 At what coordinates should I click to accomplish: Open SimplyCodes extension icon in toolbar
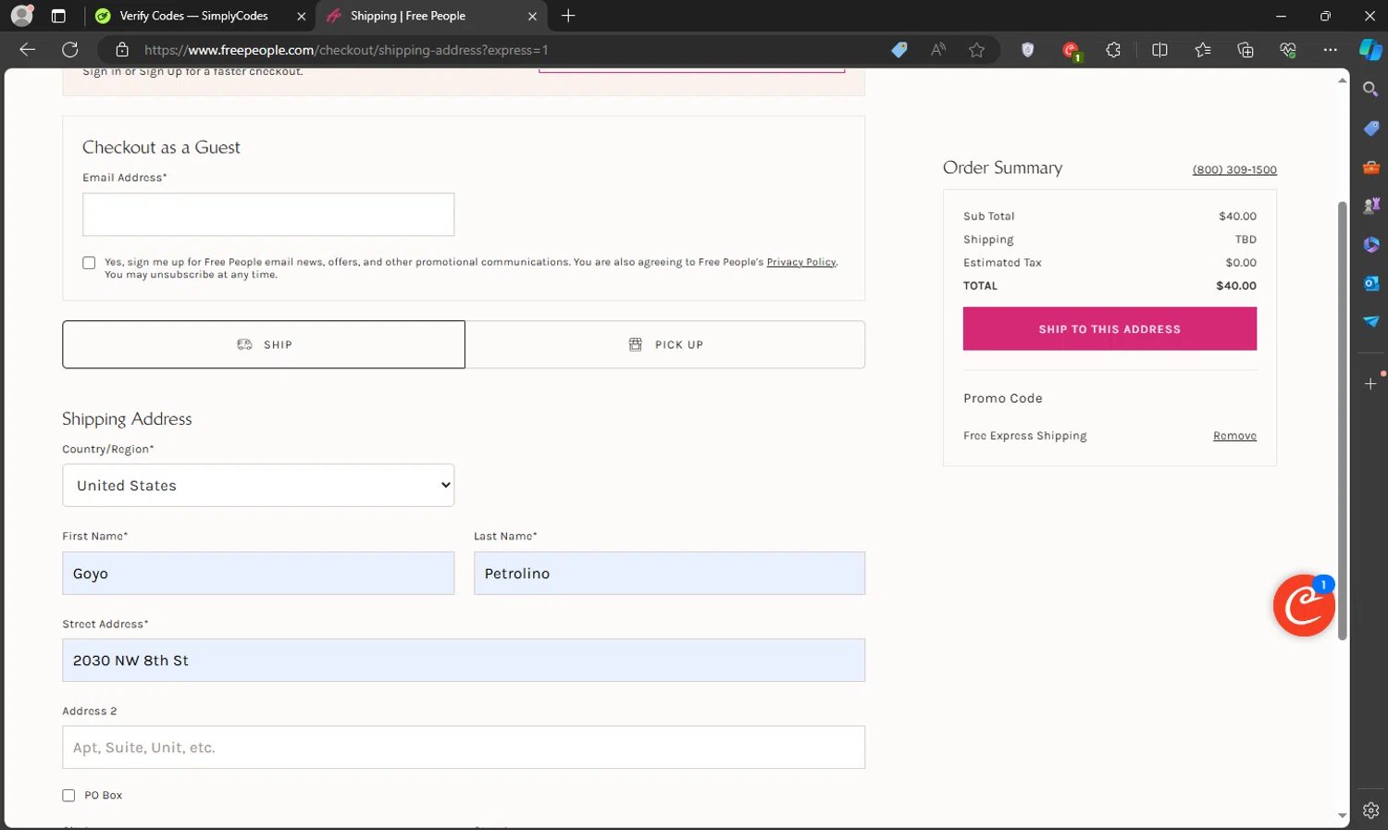(1071, 51)
